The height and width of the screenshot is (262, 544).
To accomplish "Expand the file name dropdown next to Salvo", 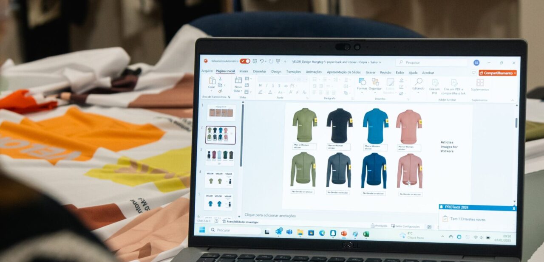I will pyautogui.click(x=380, y=62).
